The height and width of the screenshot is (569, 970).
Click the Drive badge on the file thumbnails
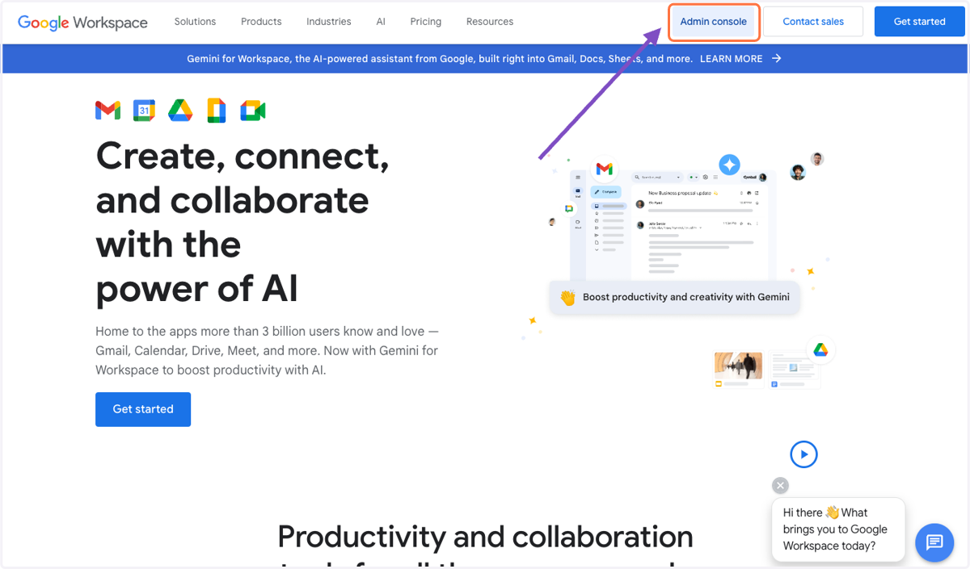tap(820, 349)
